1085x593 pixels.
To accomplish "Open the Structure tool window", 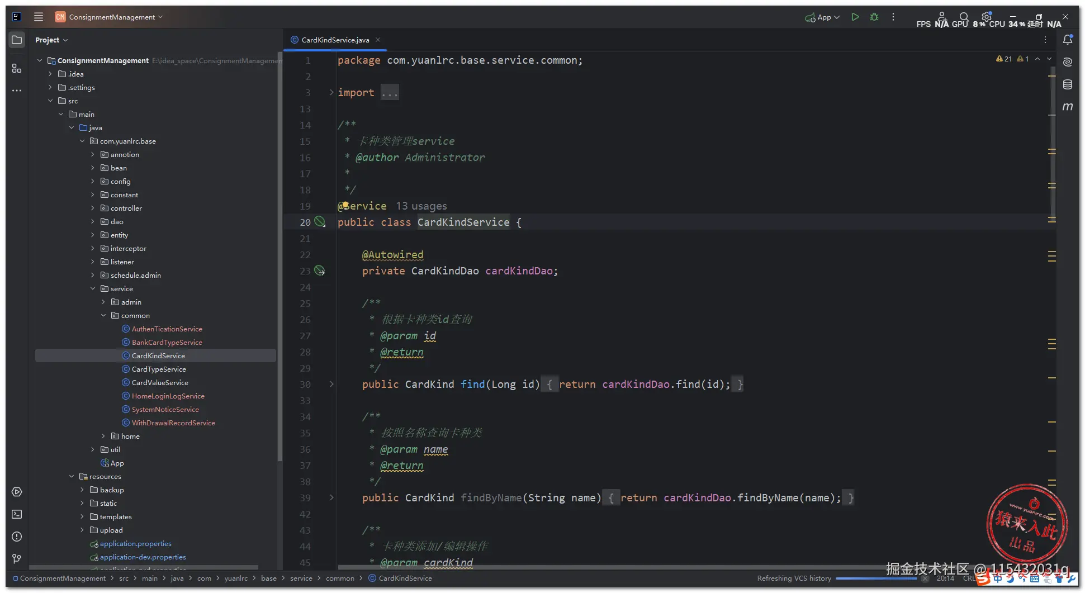I will point(17,68).
